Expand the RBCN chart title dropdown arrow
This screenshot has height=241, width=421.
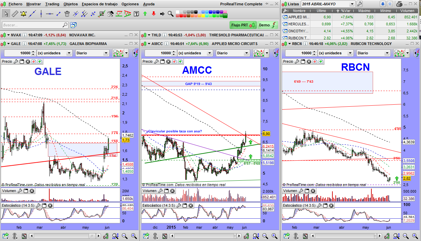(289, 44)
